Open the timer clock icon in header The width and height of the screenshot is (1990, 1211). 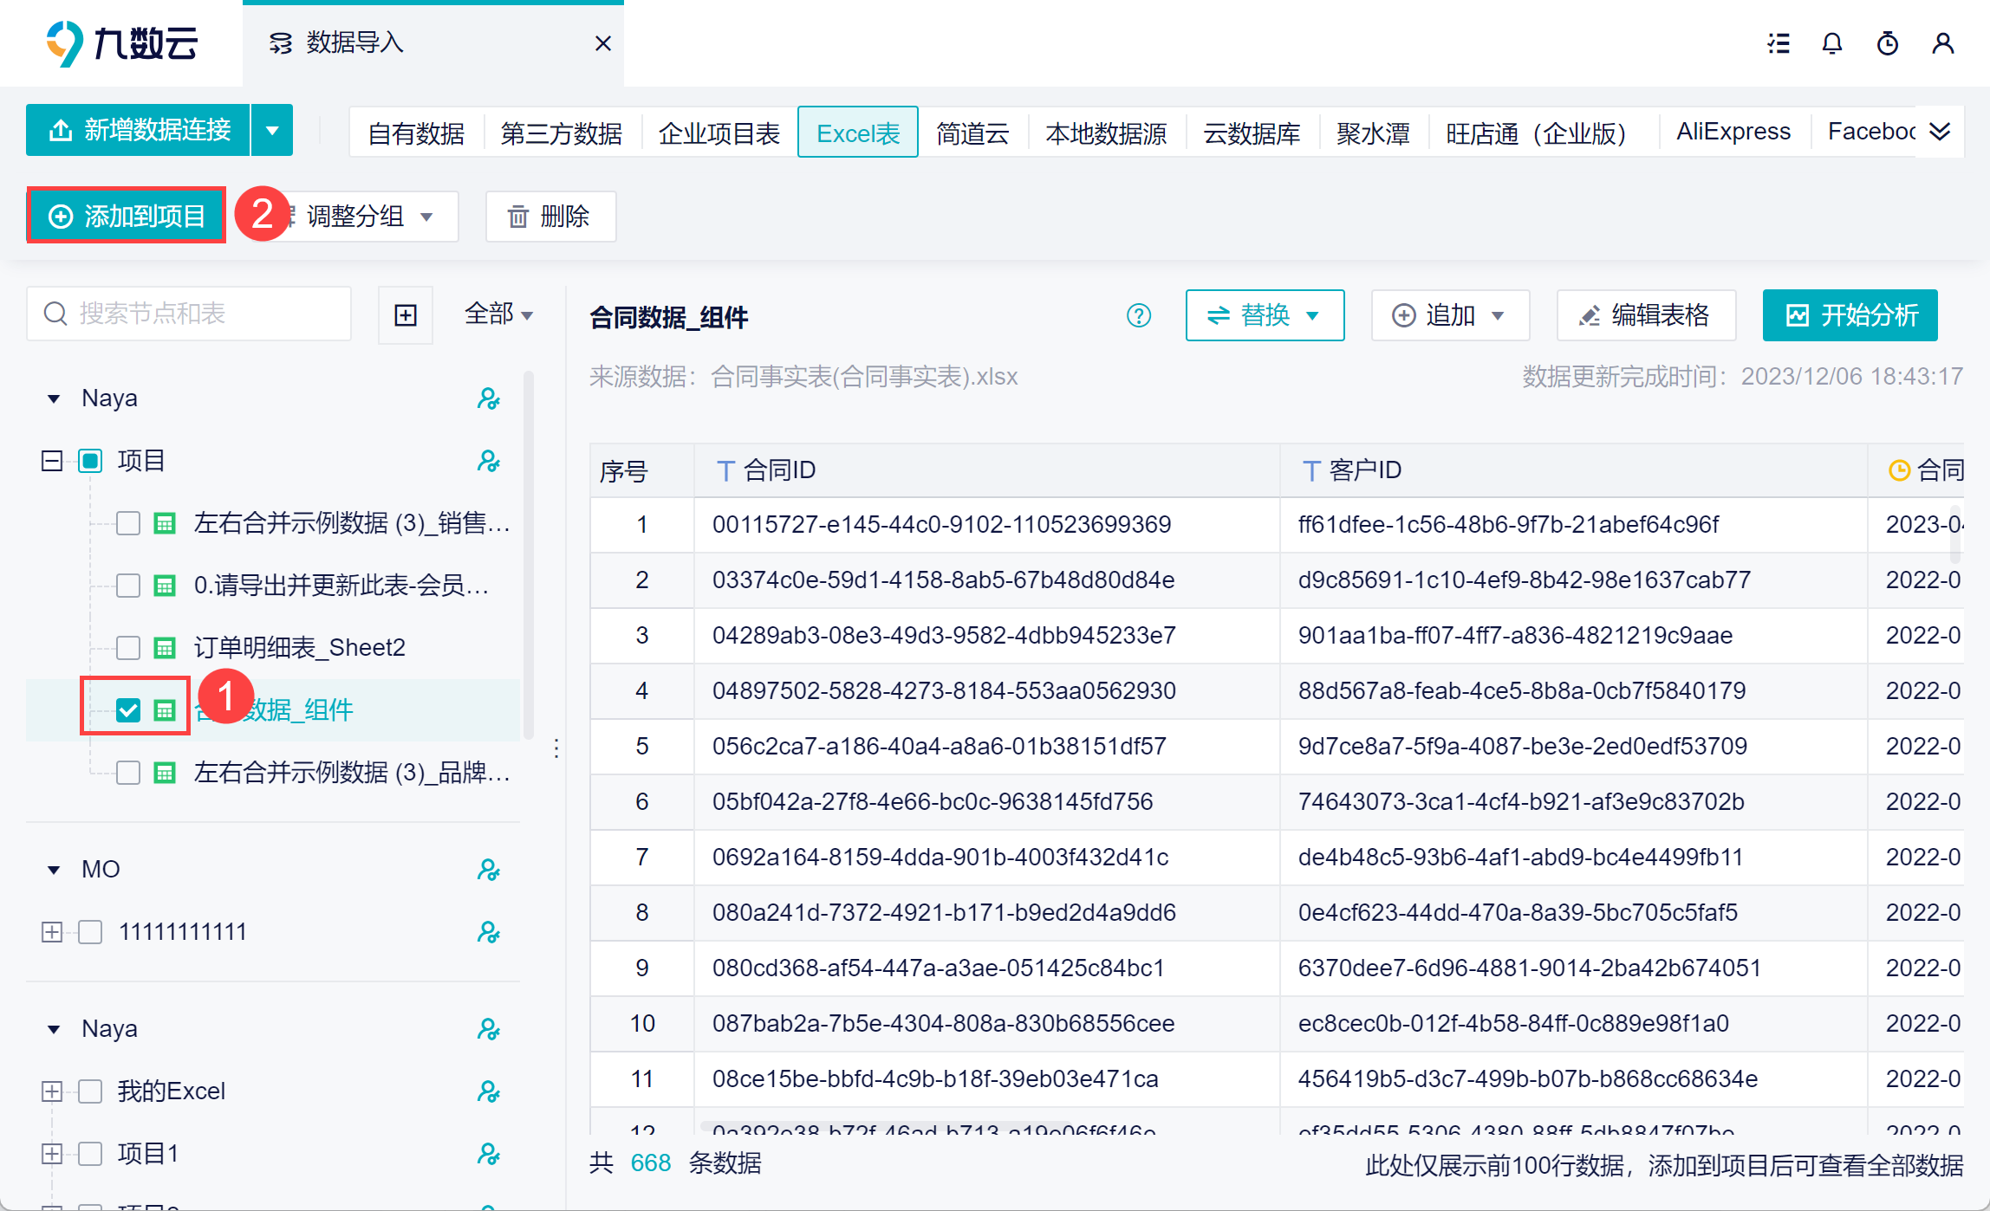1887,43
